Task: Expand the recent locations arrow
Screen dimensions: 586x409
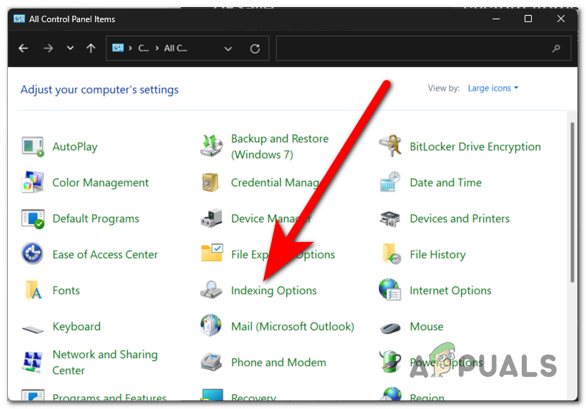Action: (70, 49)
